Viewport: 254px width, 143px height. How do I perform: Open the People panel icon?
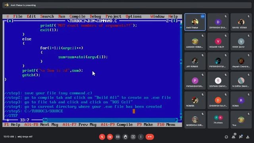(x=233, y=137)
